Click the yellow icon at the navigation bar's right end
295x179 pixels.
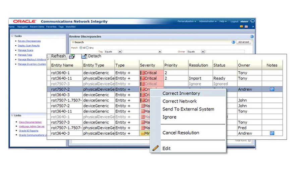(x=241, y=27)
